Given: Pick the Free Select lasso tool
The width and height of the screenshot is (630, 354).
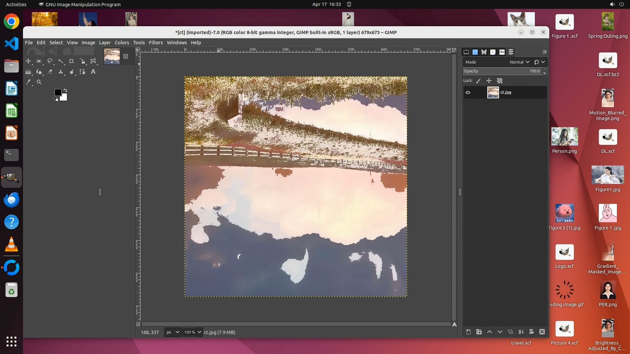Looking at the screenshot, I should tap(50, 61).
